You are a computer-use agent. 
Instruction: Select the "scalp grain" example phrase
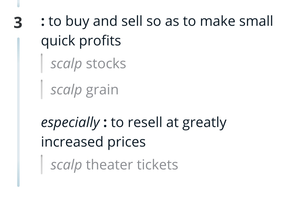point(84,90)
